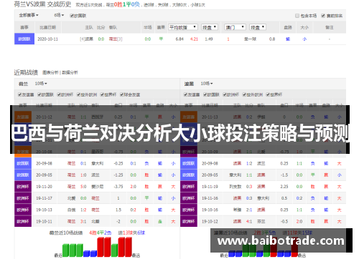Open the 图表分析 chart analysis link
The width and height of the screenshot is (359, 259).
tap(50, 72)
